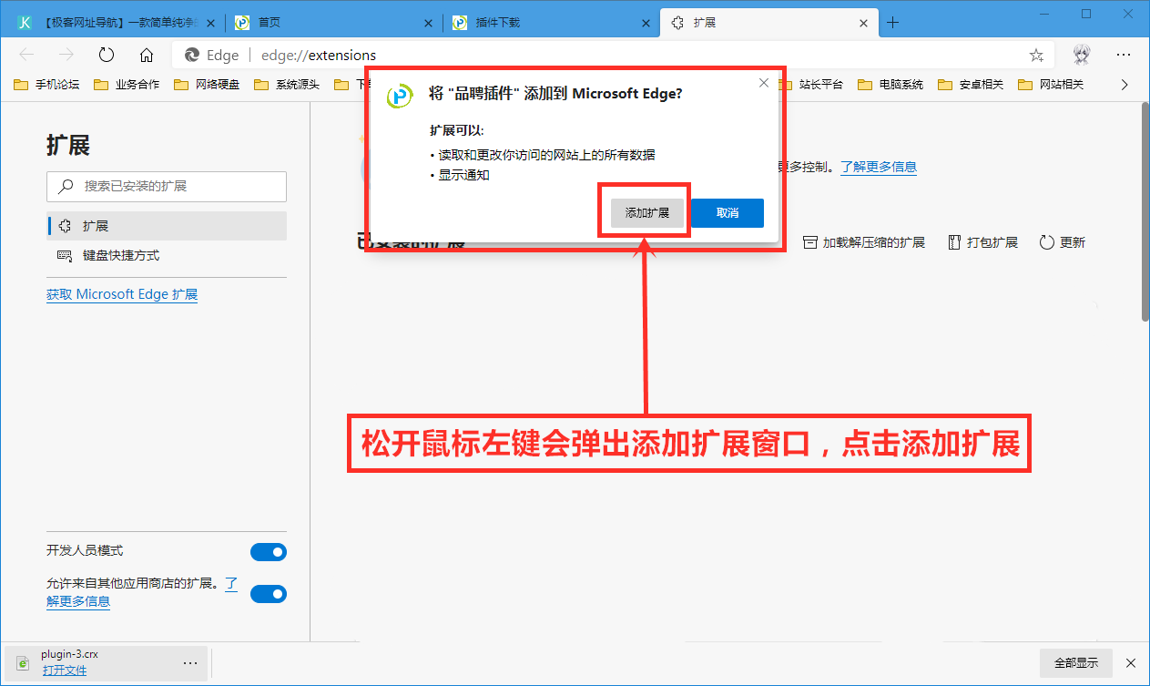Click the favorites star in the address bar
Image resolution: width=1150 pixels, height=686 pixels.
1035,55
